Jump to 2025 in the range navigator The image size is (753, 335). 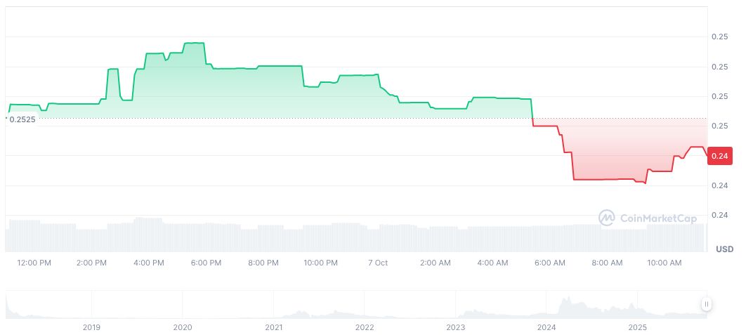[637, 327]
